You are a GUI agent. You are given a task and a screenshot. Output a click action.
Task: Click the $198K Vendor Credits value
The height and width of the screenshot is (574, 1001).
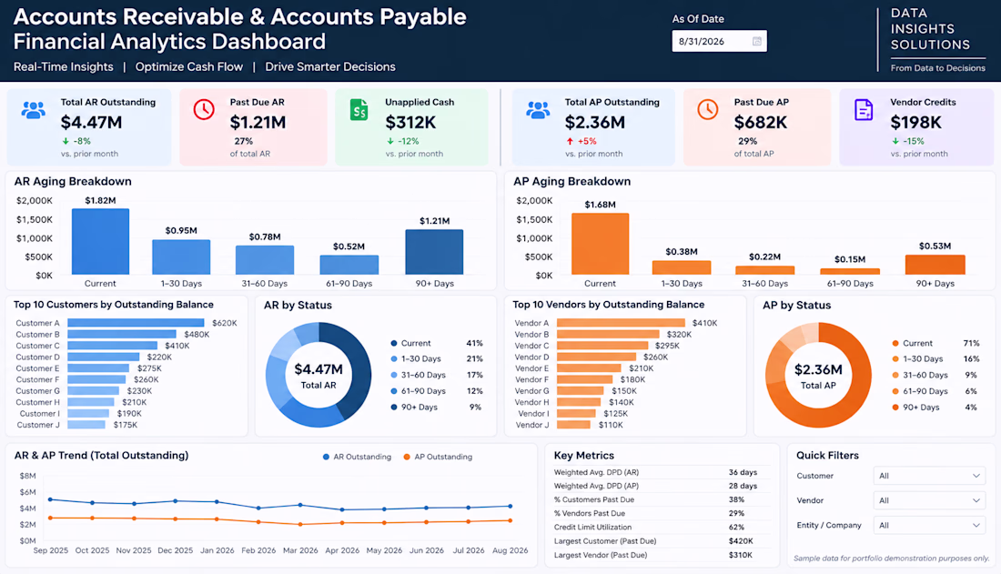click(915, 122)
